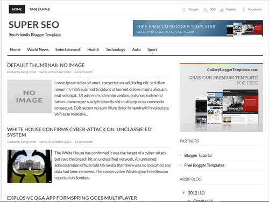
Task: Open the Free Blogger Templates partner link
Action: click(x=204, y=165)
